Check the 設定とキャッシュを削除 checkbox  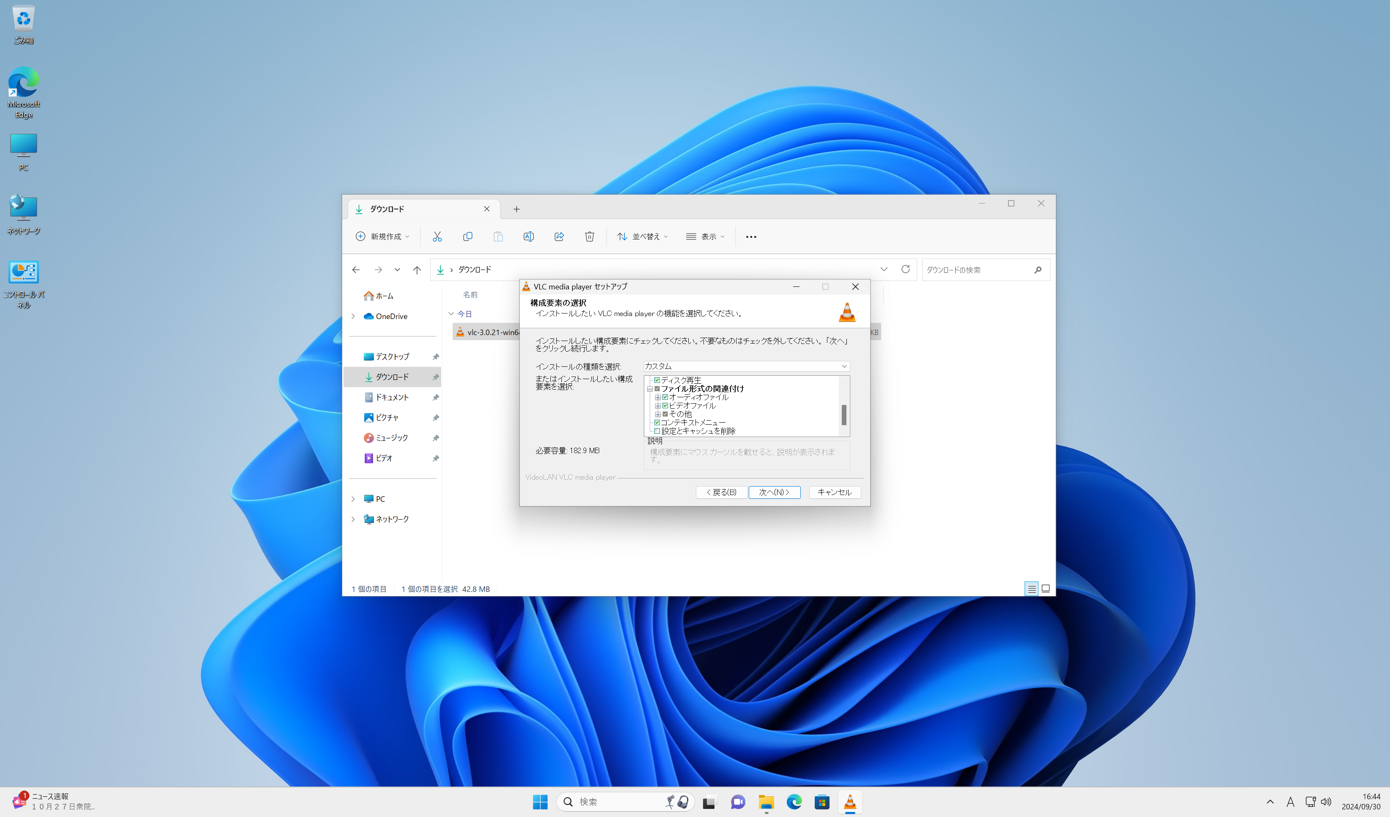[657, 431]
